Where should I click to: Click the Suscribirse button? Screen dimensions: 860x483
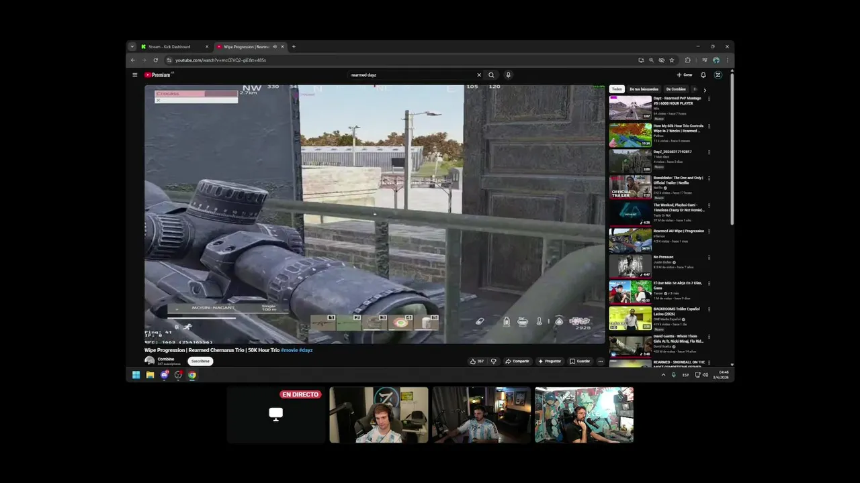pyautogui.click(x=200, y=361)
